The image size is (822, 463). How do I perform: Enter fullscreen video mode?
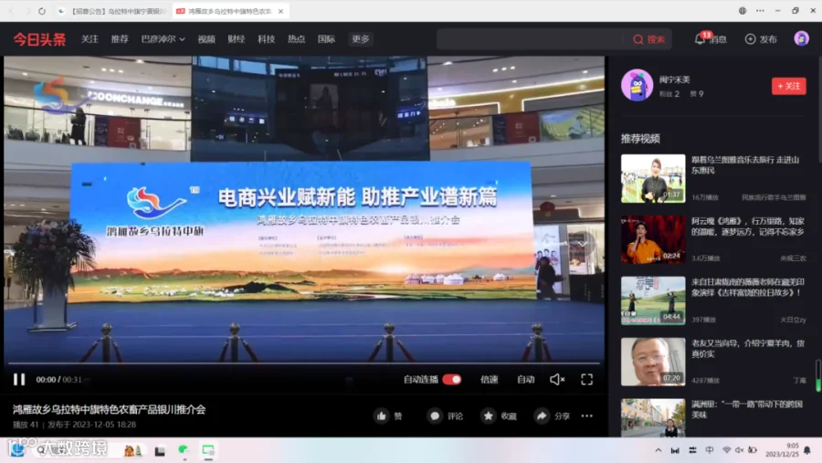click(x=586, y=379)
